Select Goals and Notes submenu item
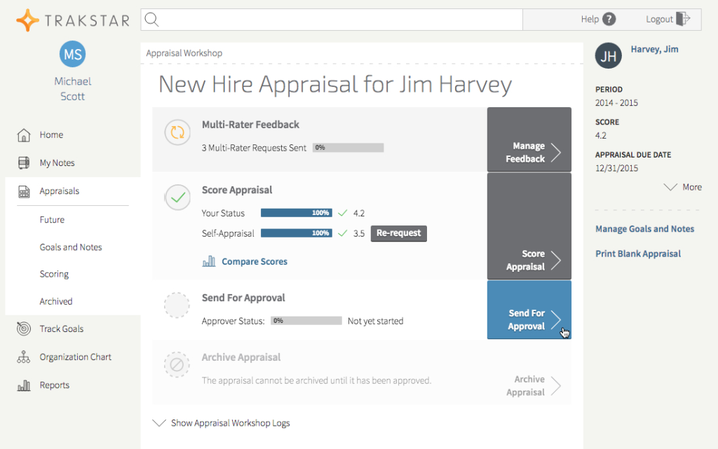 pyautogui.click(x=71, y=247)
